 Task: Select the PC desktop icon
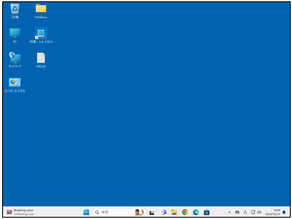coord(15,33)
